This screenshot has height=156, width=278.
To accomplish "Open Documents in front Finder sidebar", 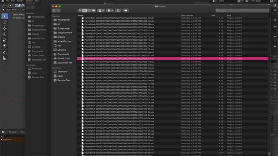I will 63,54.
